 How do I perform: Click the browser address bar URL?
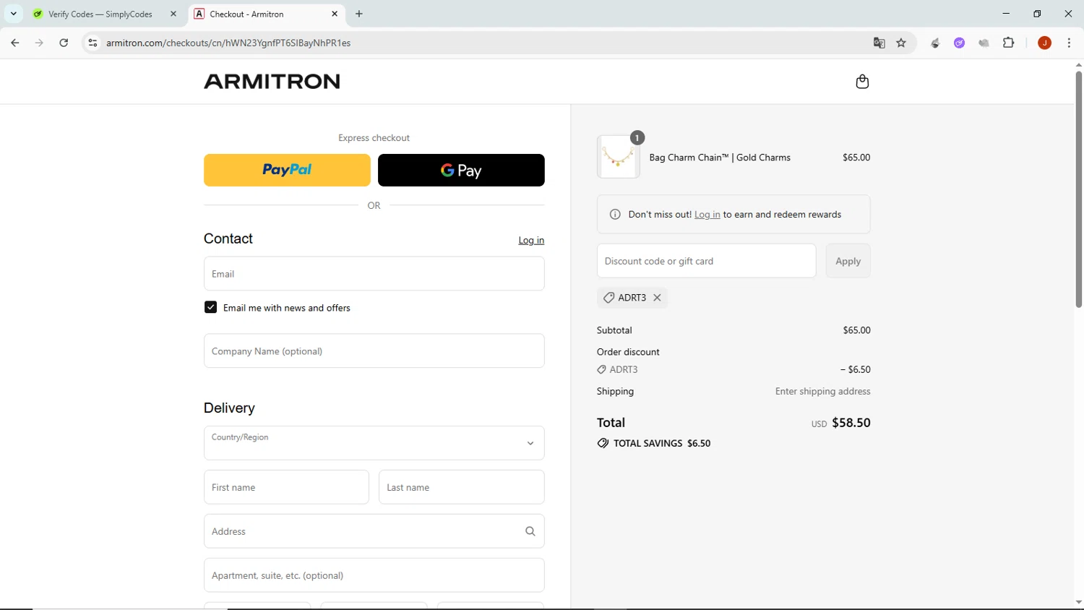point(228,43)
